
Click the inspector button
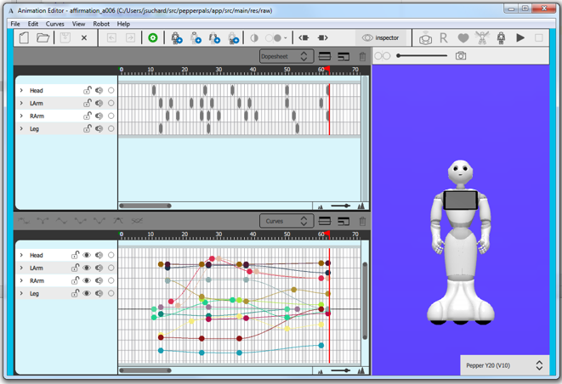click(381, 38)
